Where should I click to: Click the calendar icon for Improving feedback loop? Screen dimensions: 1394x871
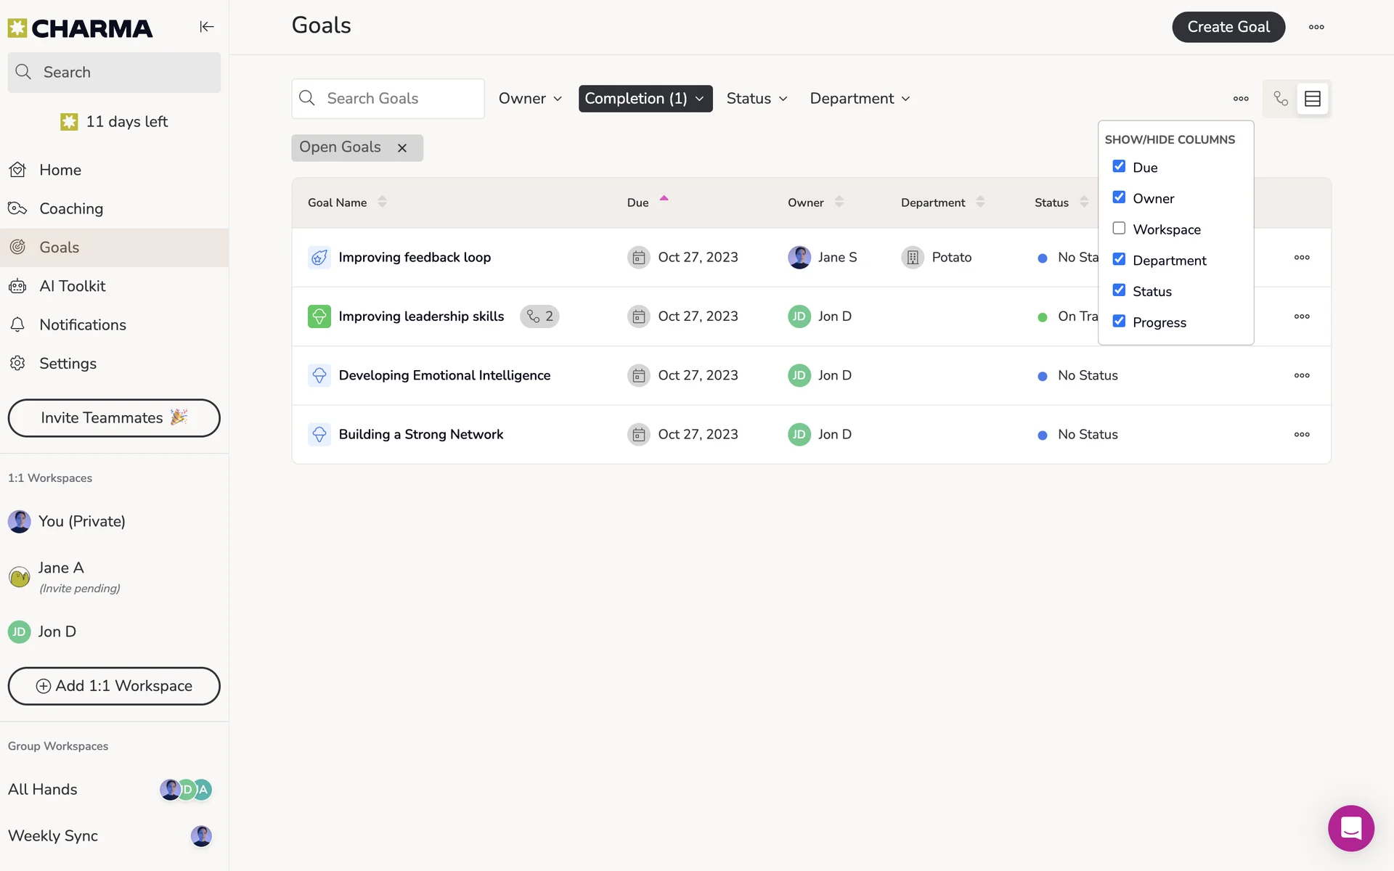click(638, 258)
